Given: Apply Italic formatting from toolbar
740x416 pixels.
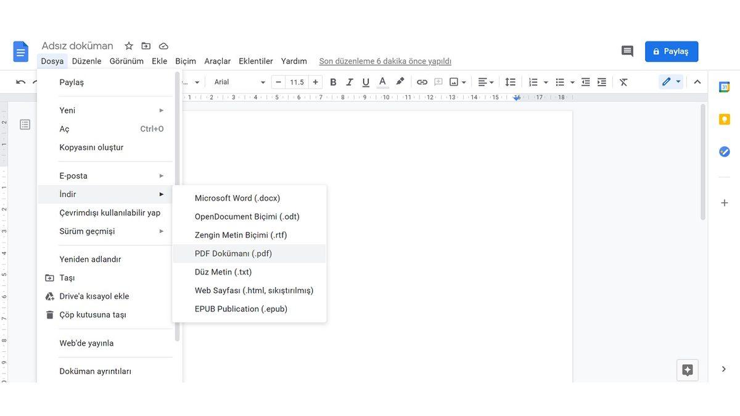Looking at the screenshot, I should tap(350, 82).
